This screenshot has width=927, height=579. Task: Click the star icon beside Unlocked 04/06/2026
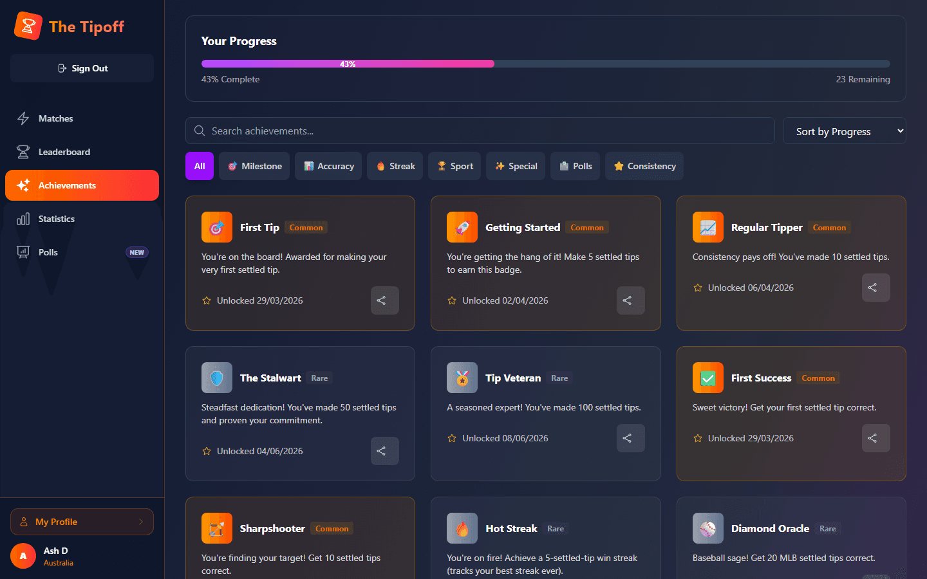[207, 451]
